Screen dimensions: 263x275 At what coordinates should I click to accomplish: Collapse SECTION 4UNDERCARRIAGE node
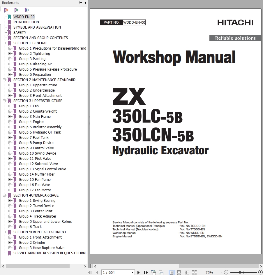[4, 195]
